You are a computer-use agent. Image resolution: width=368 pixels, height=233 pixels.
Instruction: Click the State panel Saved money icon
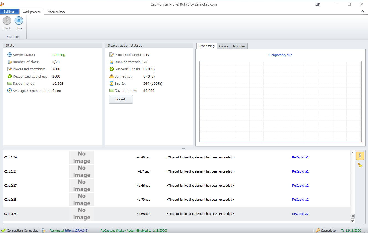(9, 83)
